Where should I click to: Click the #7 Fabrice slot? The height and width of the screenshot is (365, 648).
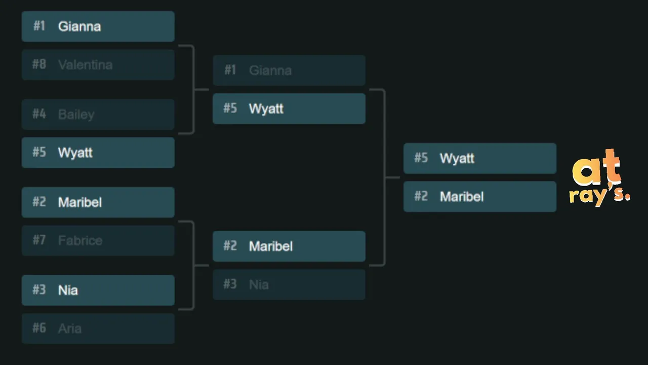98,240
